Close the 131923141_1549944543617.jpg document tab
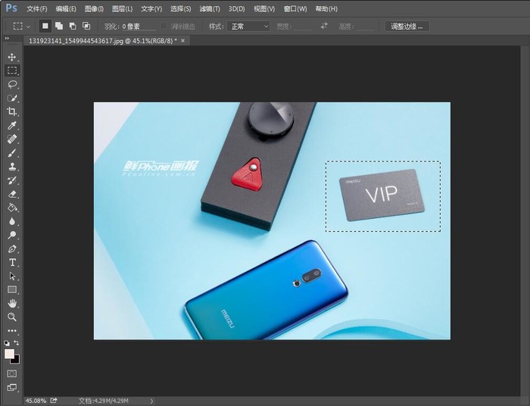The width and height of the screenshot is (530, 406). click(183, 41)
